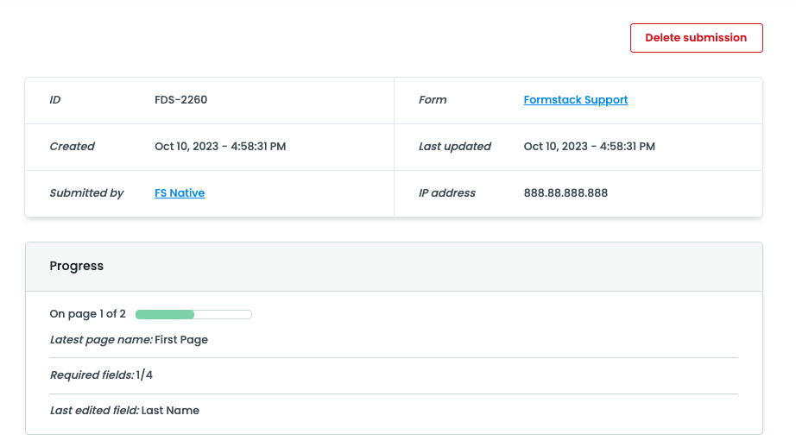The width and height of the screenshot is (796, 447).
Task: Click the Required fields 1/4 count
Action: coord(144,375)
